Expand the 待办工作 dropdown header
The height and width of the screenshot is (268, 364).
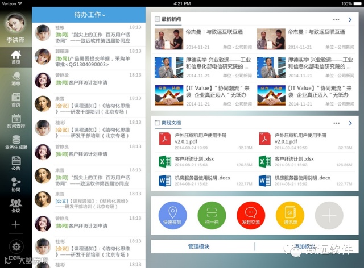point(90,15)
